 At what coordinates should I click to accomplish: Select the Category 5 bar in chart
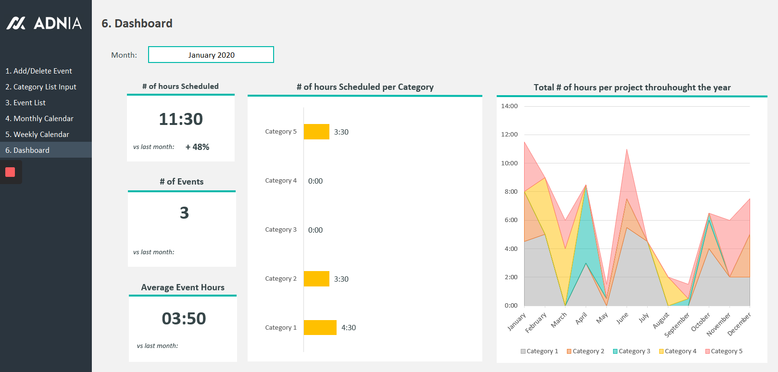point(316,132)
